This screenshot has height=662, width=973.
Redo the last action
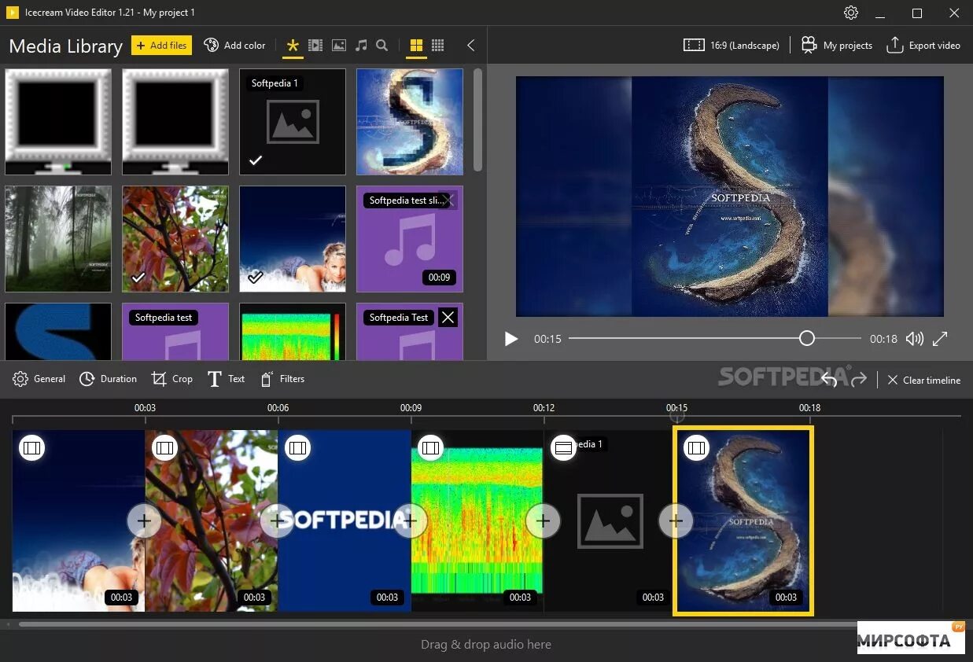(x=859, y=380)
